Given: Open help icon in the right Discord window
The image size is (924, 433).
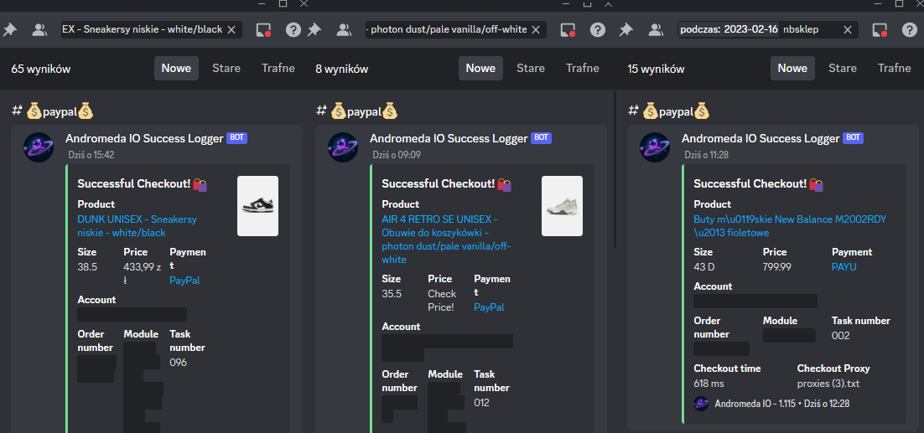Looking at the screenshot, I should 910,29.
